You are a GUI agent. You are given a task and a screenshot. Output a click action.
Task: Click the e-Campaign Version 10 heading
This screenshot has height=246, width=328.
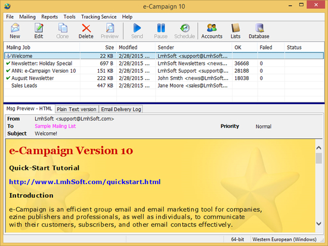pos(71,151)
